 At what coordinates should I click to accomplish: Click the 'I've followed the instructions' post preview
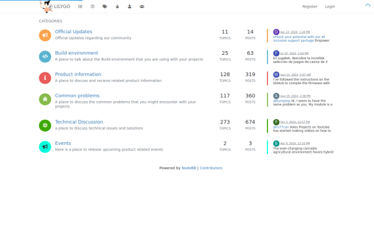(x=301, y=81)
